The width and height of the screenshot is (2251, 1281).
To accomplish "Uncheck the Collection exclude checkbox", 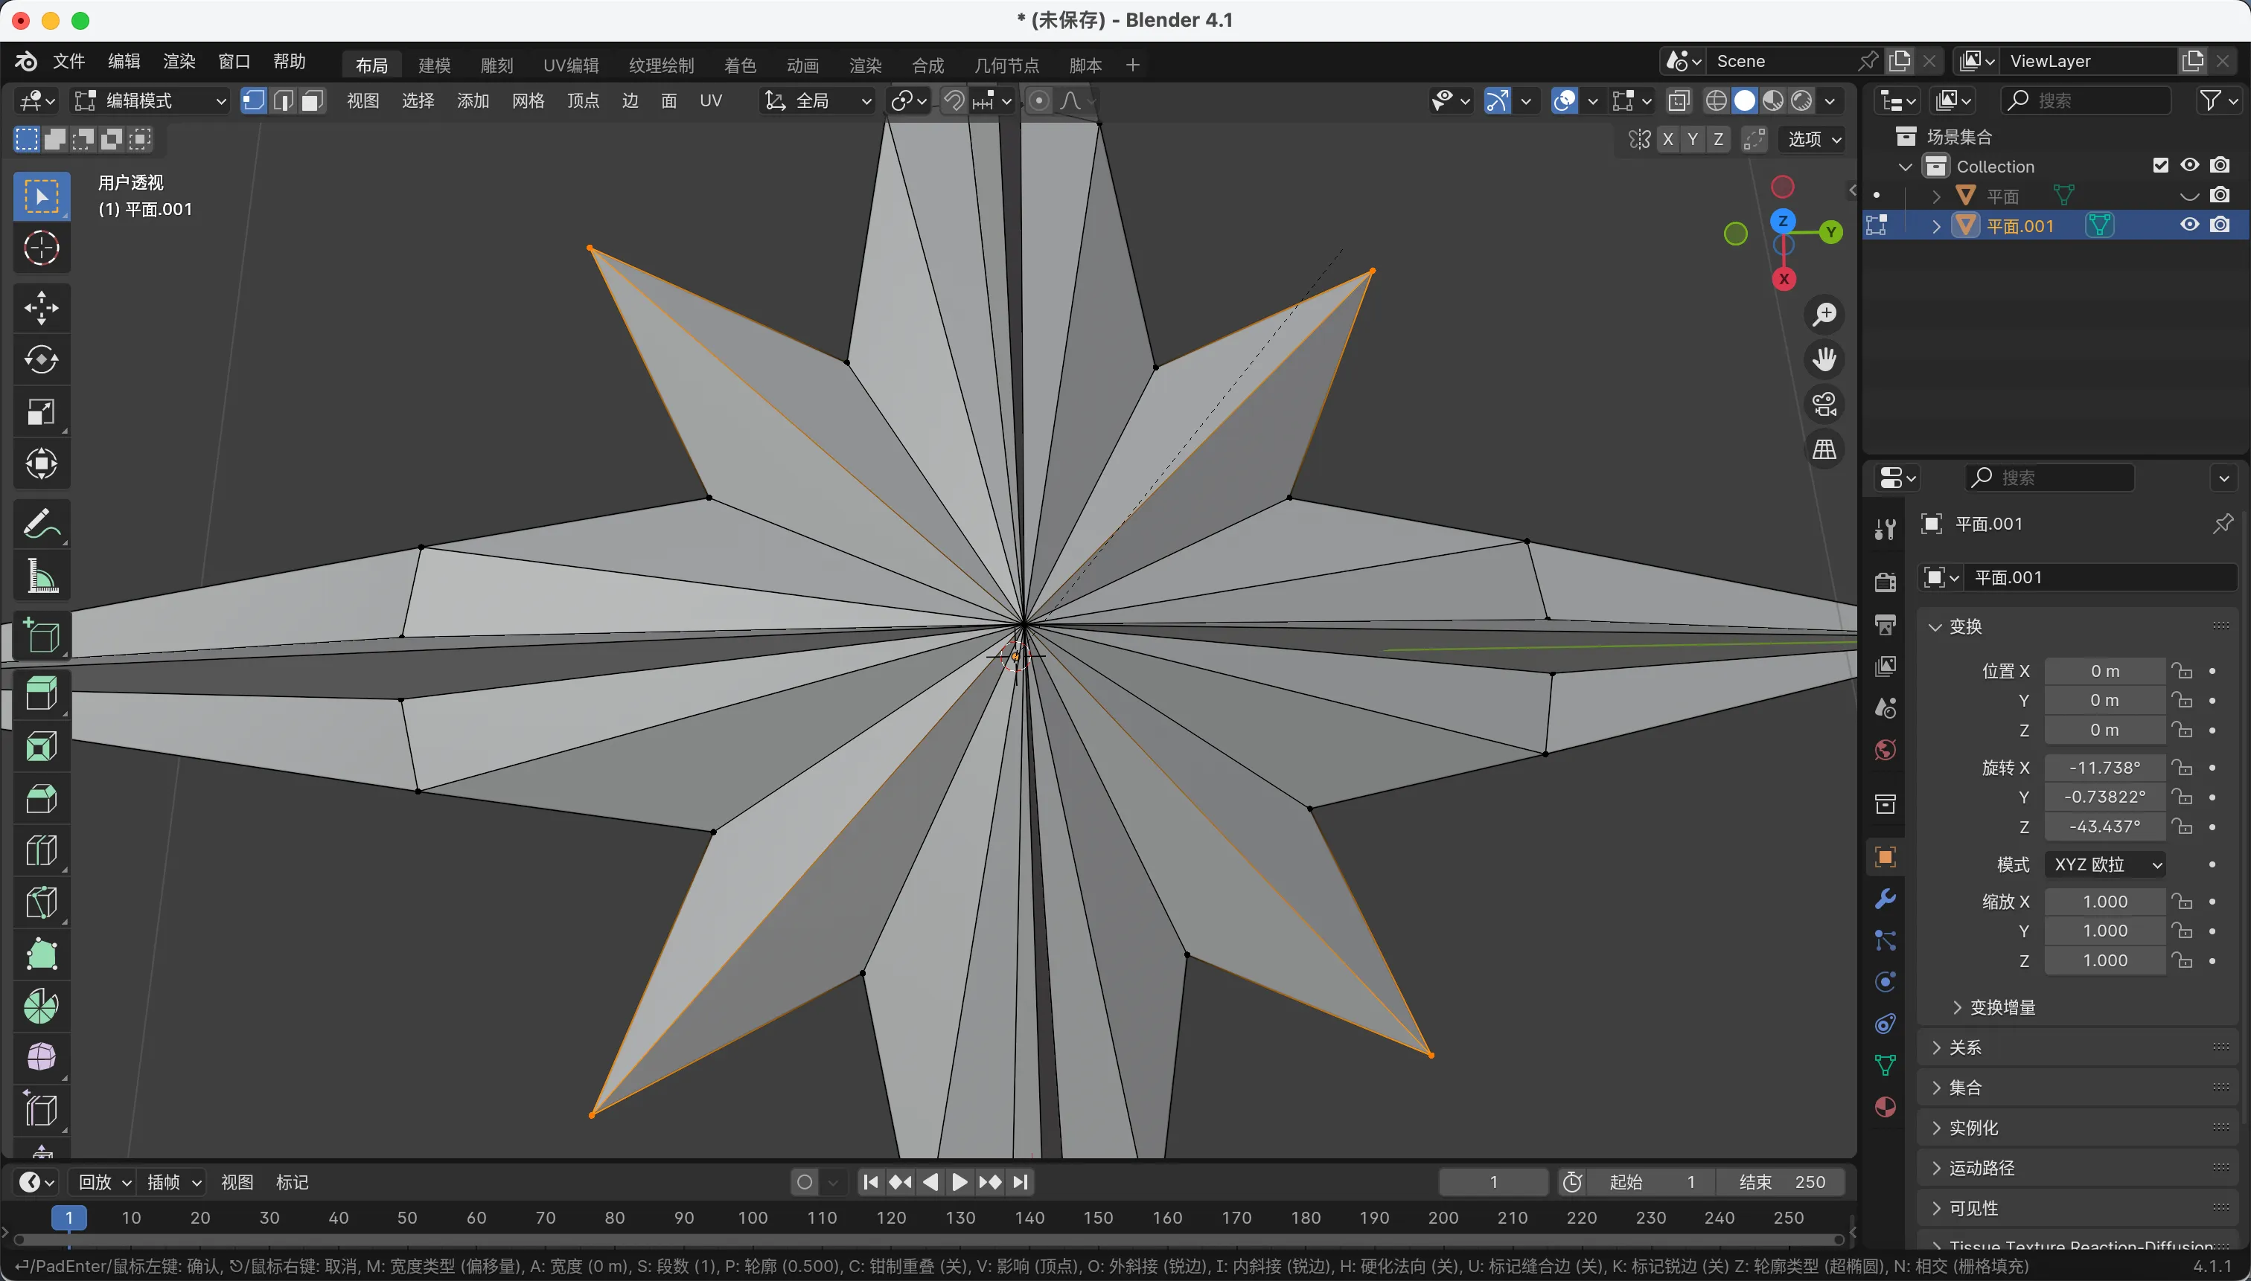I will pos(2159,165).
